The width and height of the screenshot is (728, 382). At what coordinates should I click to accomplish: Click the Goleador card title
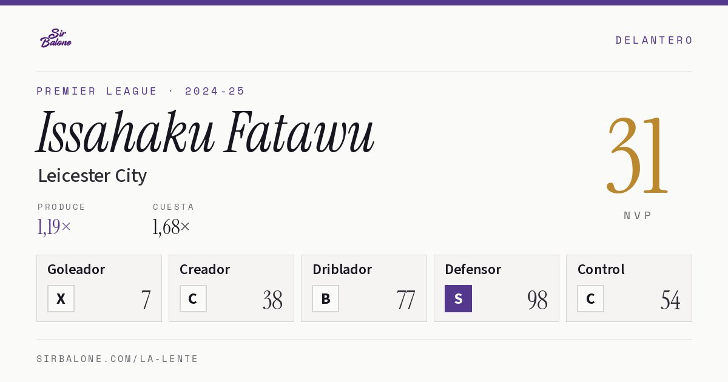(x=76, y=269)
